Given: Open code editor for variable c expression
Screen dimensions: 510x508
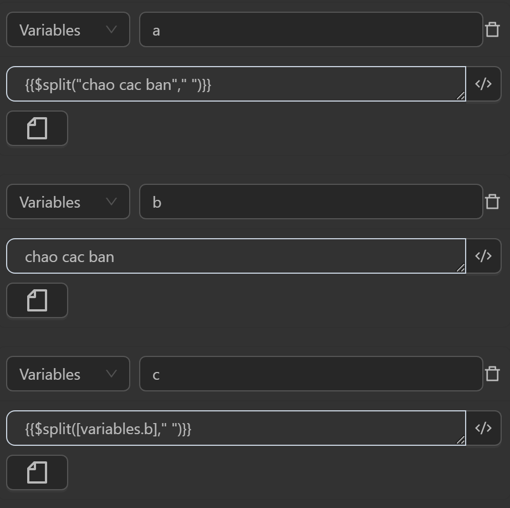Looking at the screenshot, I should (483, 428).
